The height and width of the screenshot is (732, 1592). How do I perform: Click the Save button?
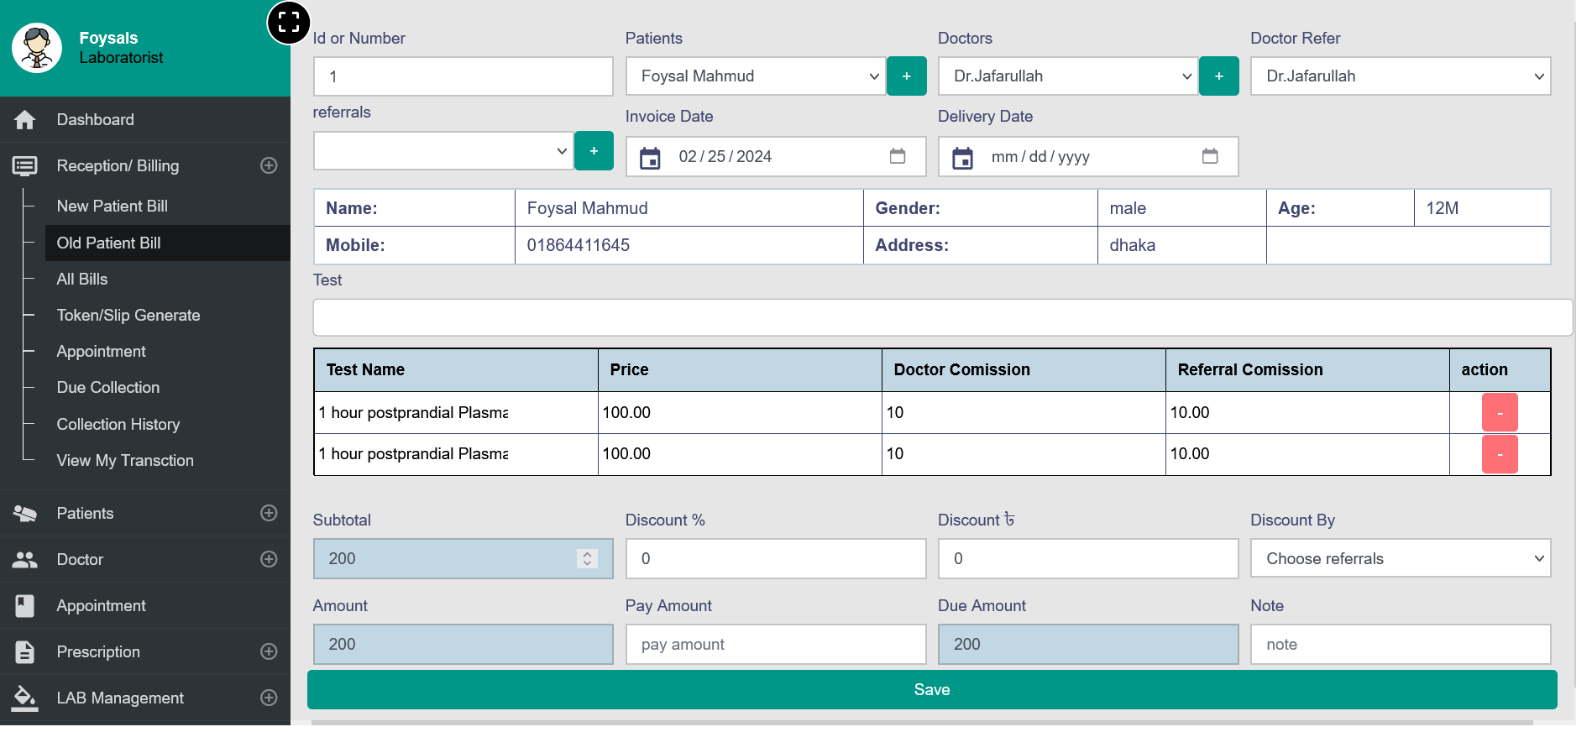point(931,689)
